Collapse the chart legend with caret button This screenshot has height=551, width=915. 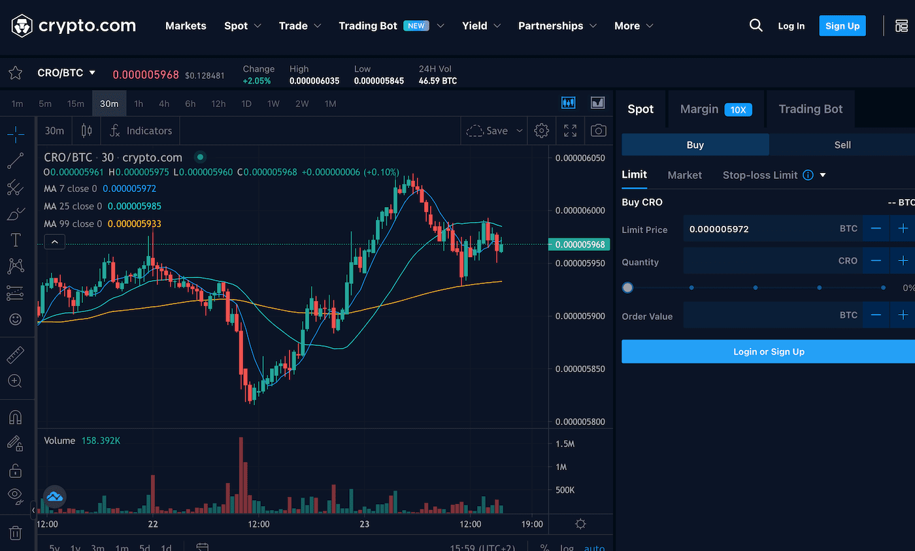[x=55, y=242]
